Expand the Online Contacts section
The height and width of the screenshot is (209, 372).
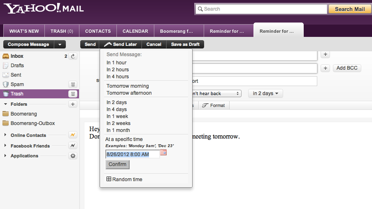click(x=6, y=135)
